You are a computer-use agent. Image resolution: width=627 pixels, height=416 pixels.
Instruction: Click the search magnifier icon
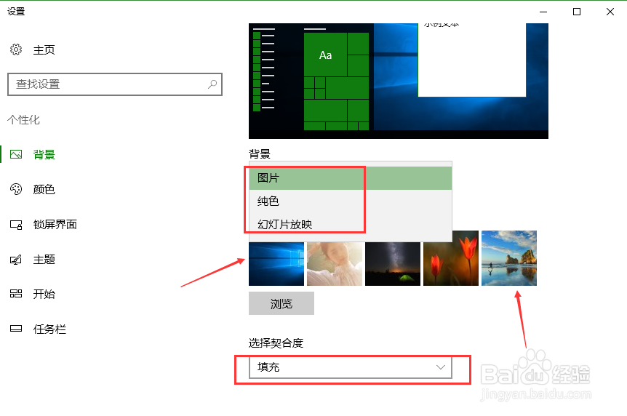212,84
